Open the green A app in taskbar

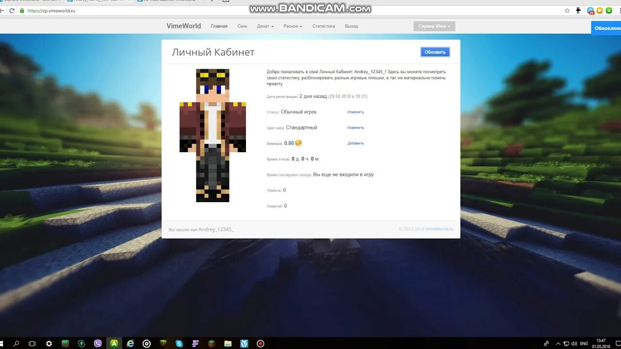(x=114, y=344)
